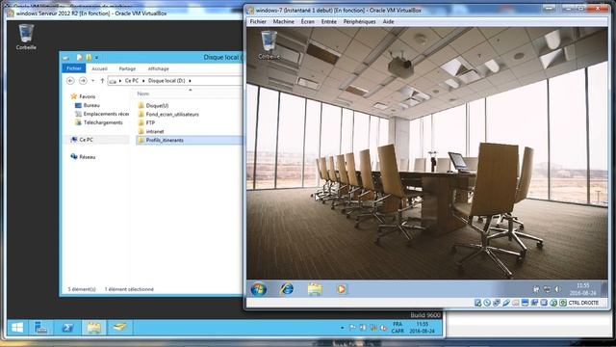Image resolution: width=616 pixels, height=347 pixels.
Task: Show hidden tray icons on Server 2012 taskbar
Action: point(342,328)
